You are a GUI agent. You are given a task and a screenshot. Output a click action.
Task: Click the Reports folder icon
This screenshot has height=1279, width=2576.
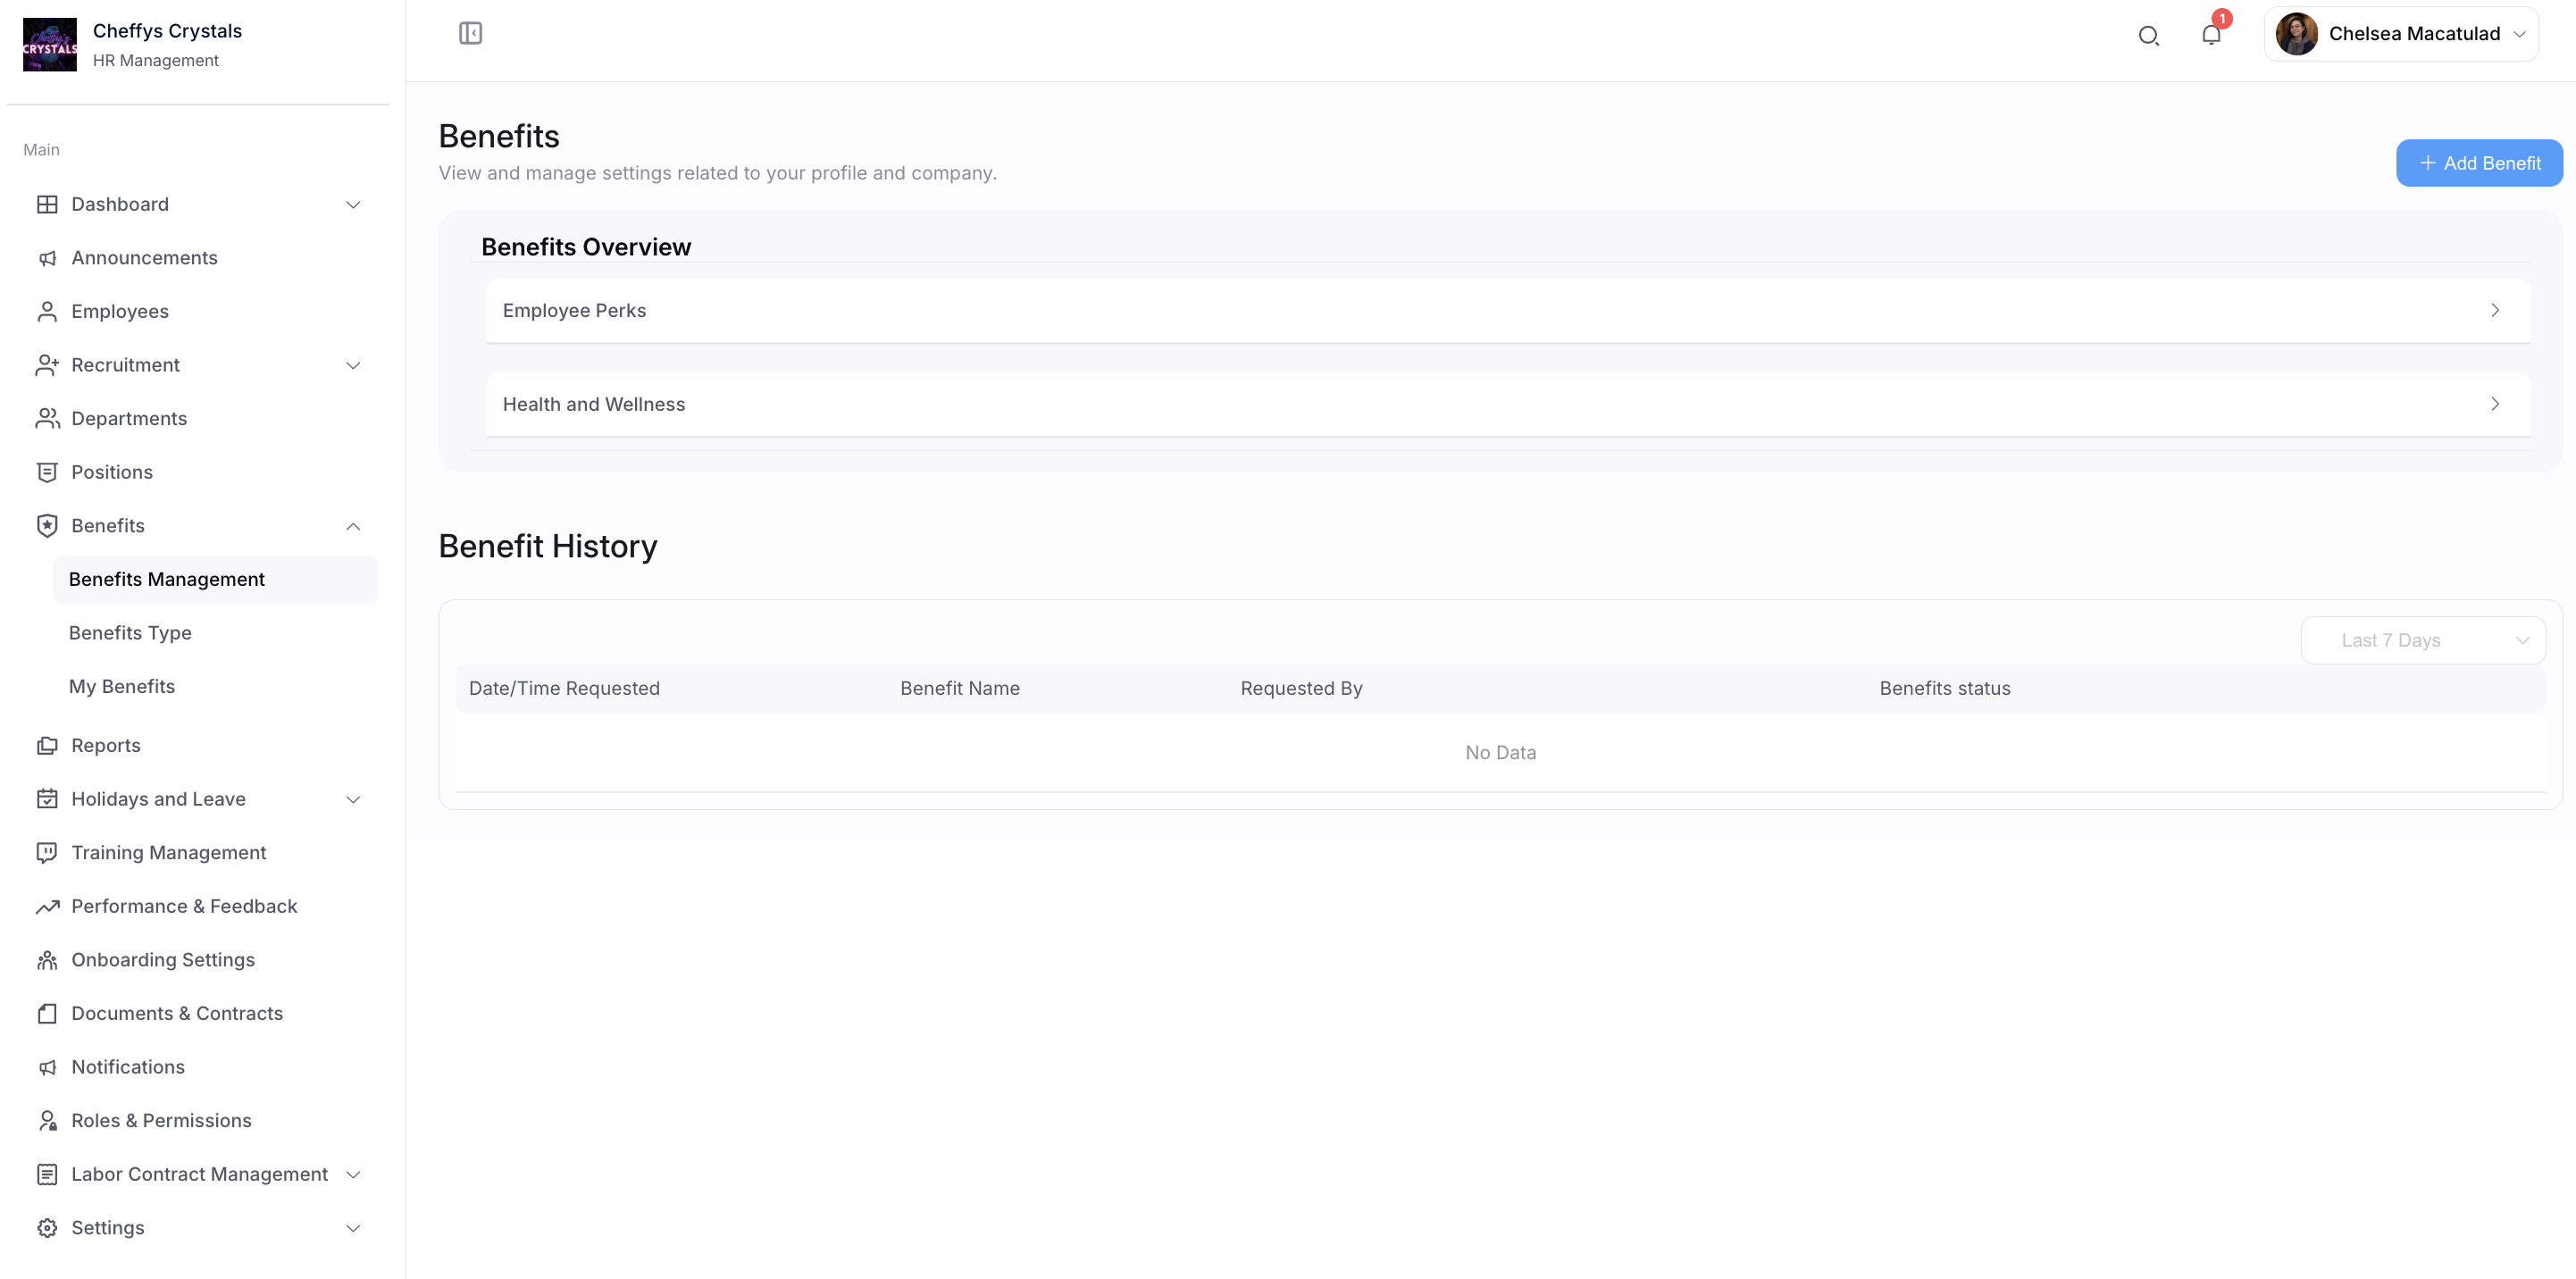(47, 745)
